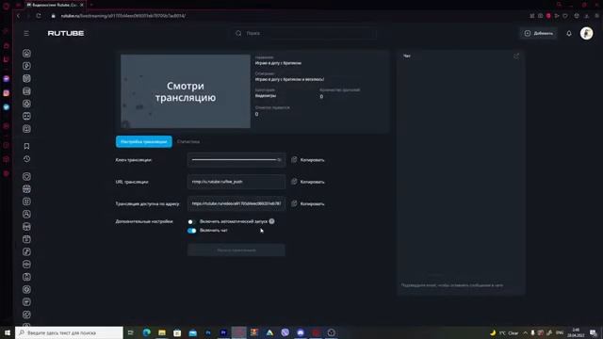Open the Rutube hamburger menu
This screenshot has width=603, height=339.
pos(26,34)
